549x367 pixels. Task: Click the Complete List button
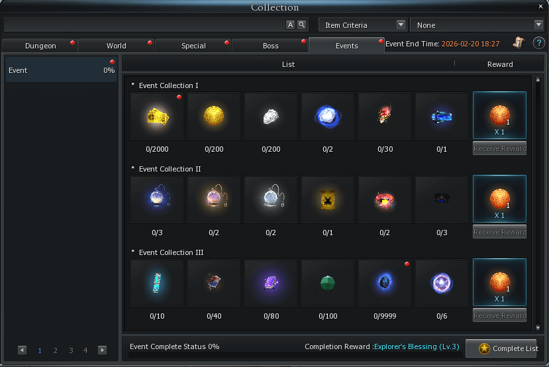coord(501,348)
